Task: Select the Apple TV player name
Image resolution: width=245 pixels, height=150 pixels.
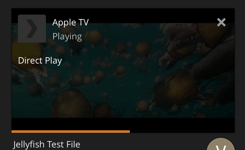Action: (x=71, y=22)
